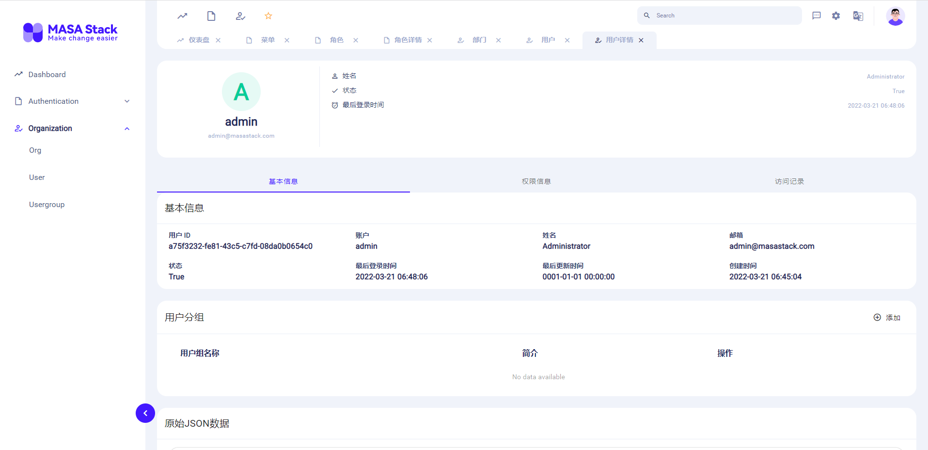928x450 pixels.
Task: Switch to the 菜单 tab
Action: pyautogui.click(x=268, y=40)
